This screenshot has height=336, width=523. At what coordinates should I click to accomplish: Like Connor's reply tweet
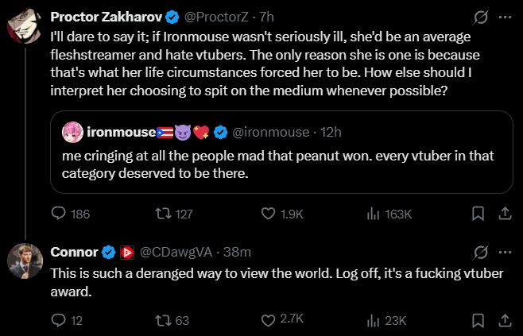click(x=269, y=320)
